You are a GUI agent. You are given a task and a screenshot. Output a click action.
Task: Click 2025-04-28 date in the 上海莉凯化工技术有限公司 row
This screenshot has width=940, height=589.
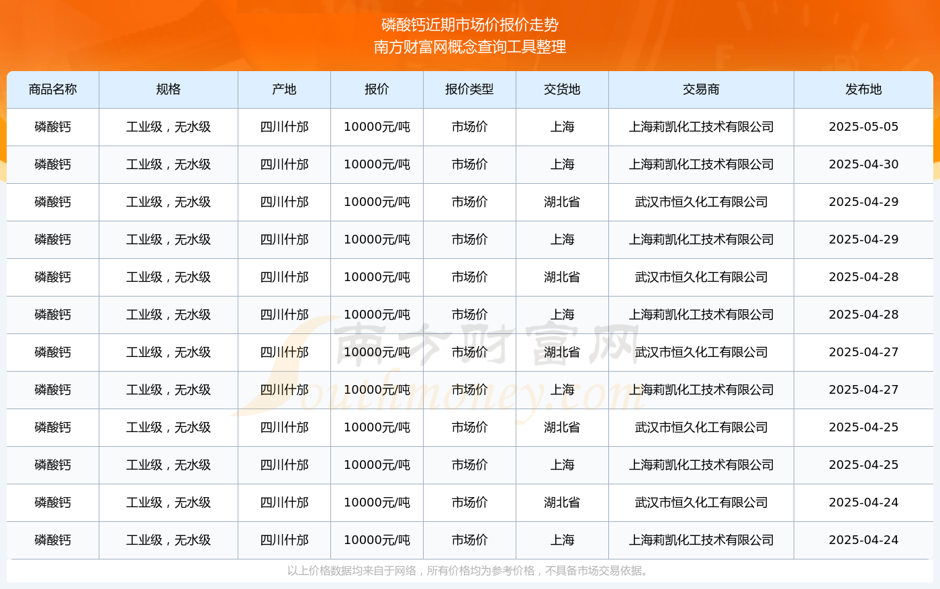(863, 315)
